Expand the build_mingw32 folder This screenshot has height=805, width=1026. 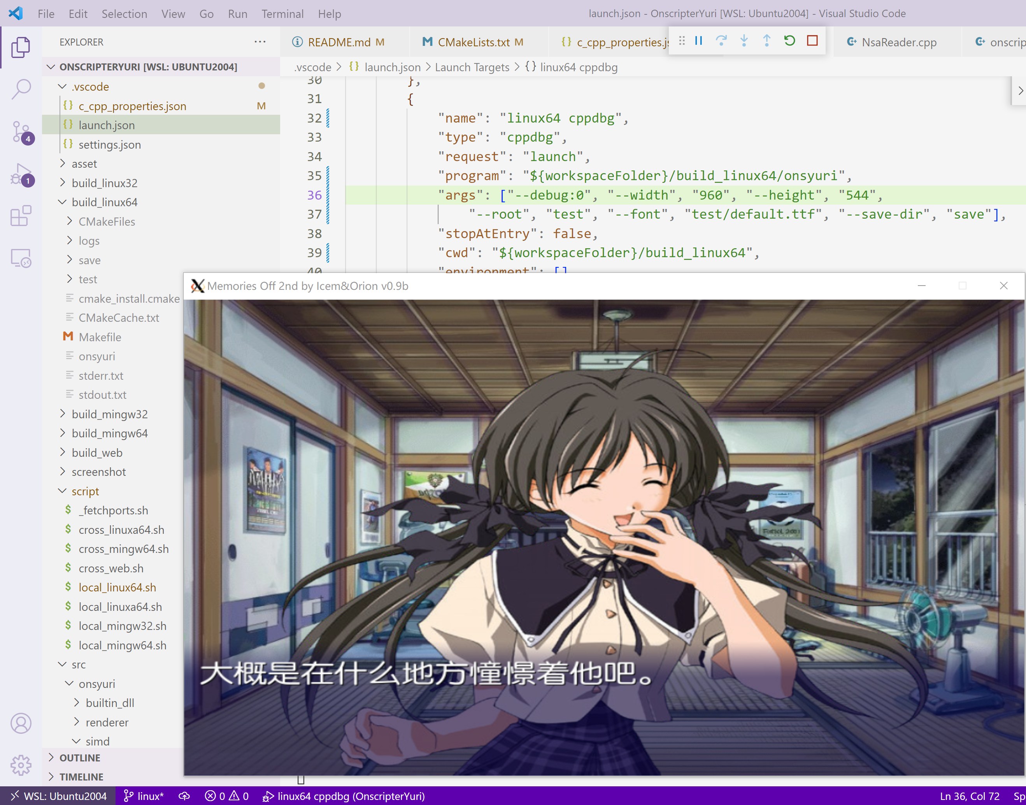pyautogui.click(x=109, y=414)
